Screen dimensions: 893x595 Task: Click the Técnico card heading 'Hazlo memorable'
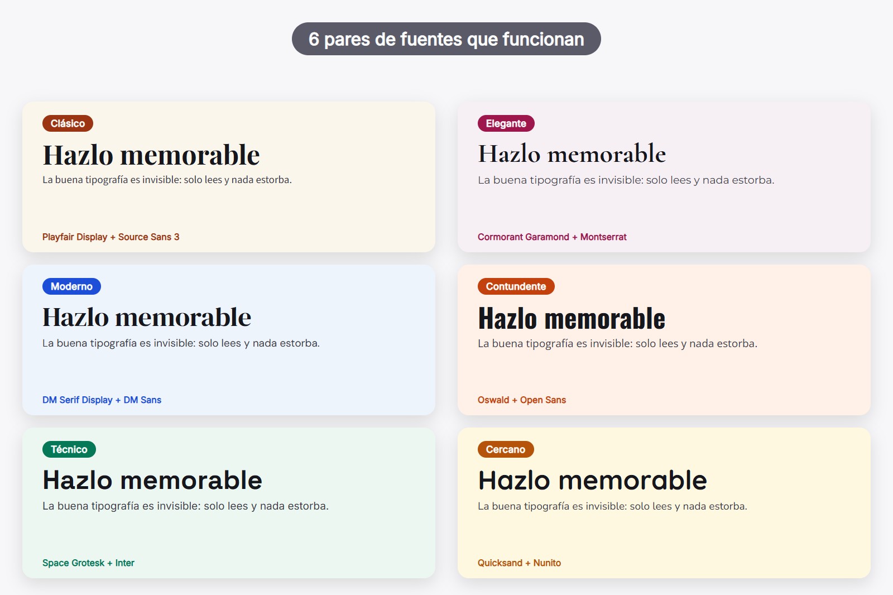coord(152,480)
